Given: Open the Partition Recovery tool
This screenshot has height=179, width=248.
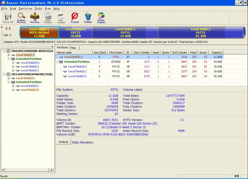Looking at the screenshot, I should pyautogui.click(x=21, y=18).
